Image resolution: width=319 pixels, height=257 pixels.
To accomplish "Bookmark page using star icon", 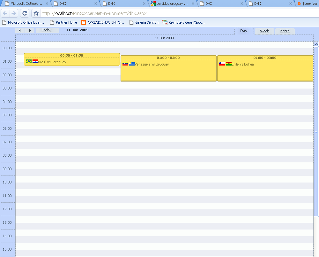I will [x=36, y=13].
